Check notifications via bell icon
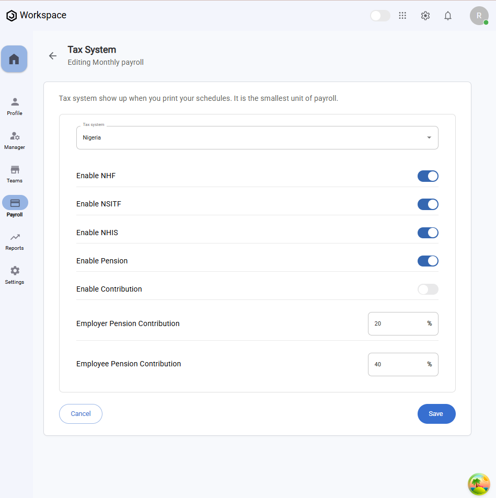The height and width of the screenshot is (498, 496). (448, 16)
